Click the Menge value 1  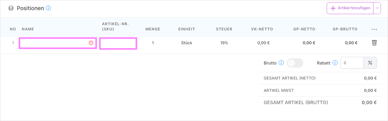[x=153, y=43]
